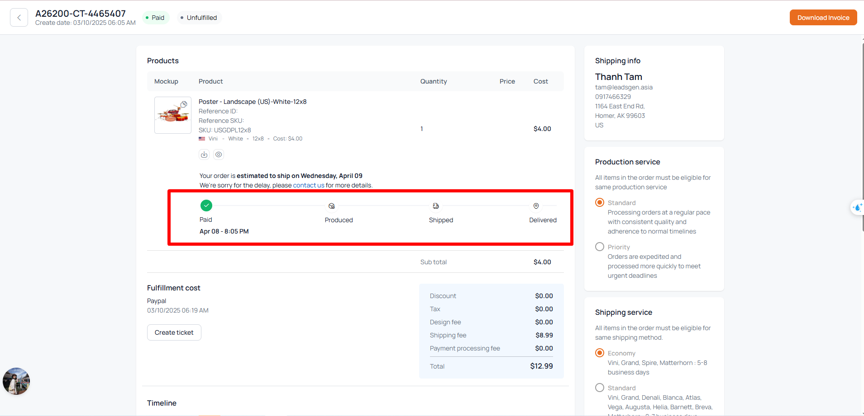Click the Unfulfilled status badge
The height and width of the screenshot is (416, 864).
coord(199,18)
